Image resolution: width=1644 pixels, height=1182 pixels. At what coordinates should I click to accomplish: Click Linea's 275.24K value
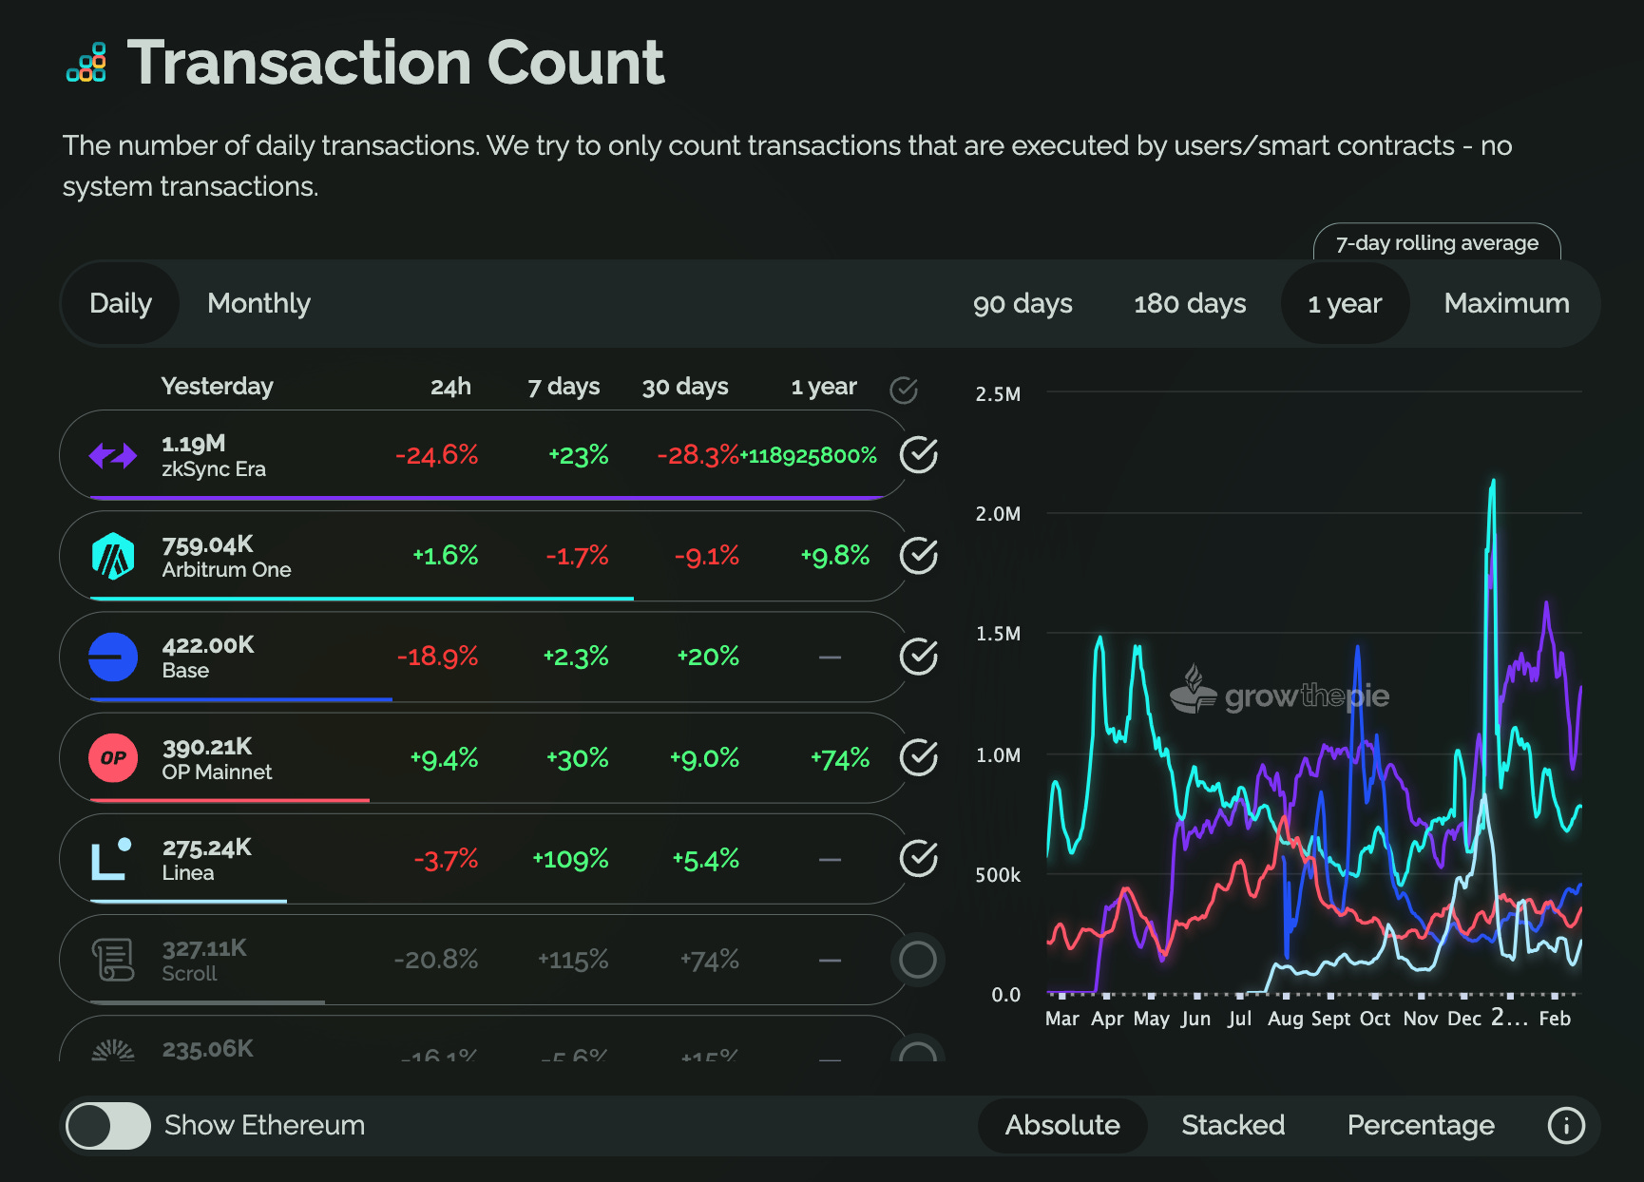click(207, 848)
